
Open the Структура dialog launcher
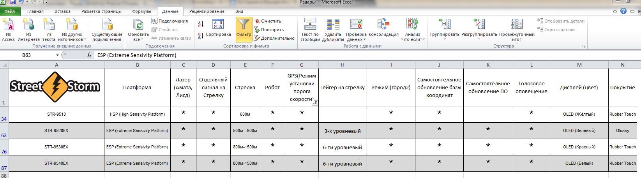584,46
